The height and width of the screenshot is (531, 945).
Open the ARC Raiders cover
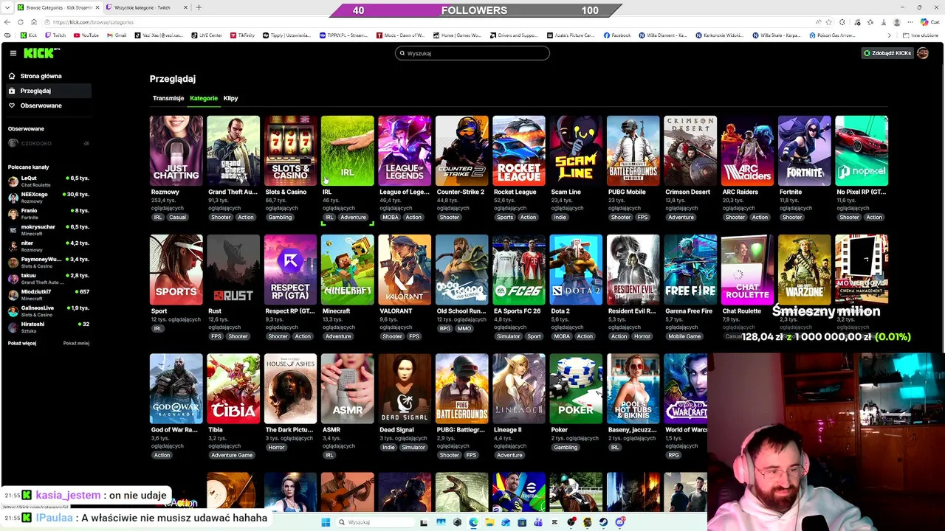click(748, 150)
